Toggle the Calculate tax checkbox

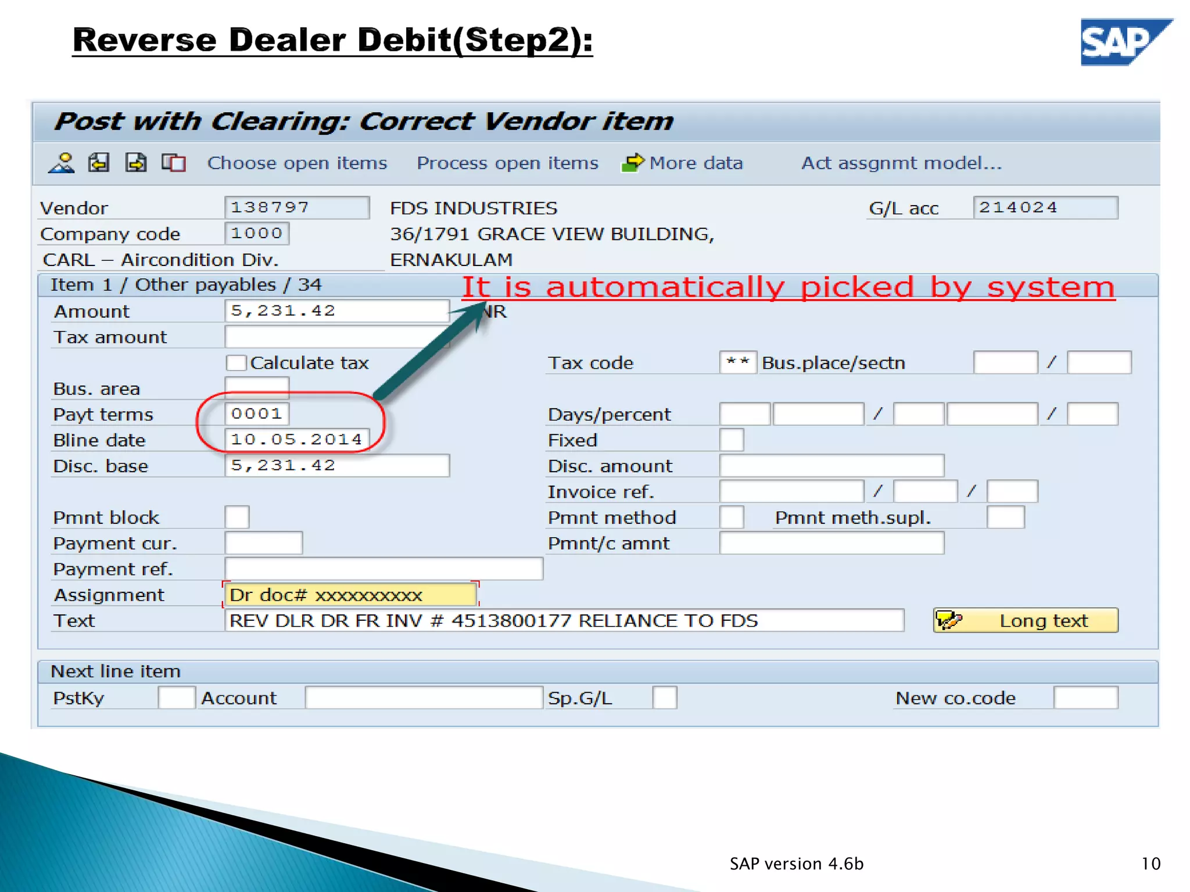click(x=236, y=363)
